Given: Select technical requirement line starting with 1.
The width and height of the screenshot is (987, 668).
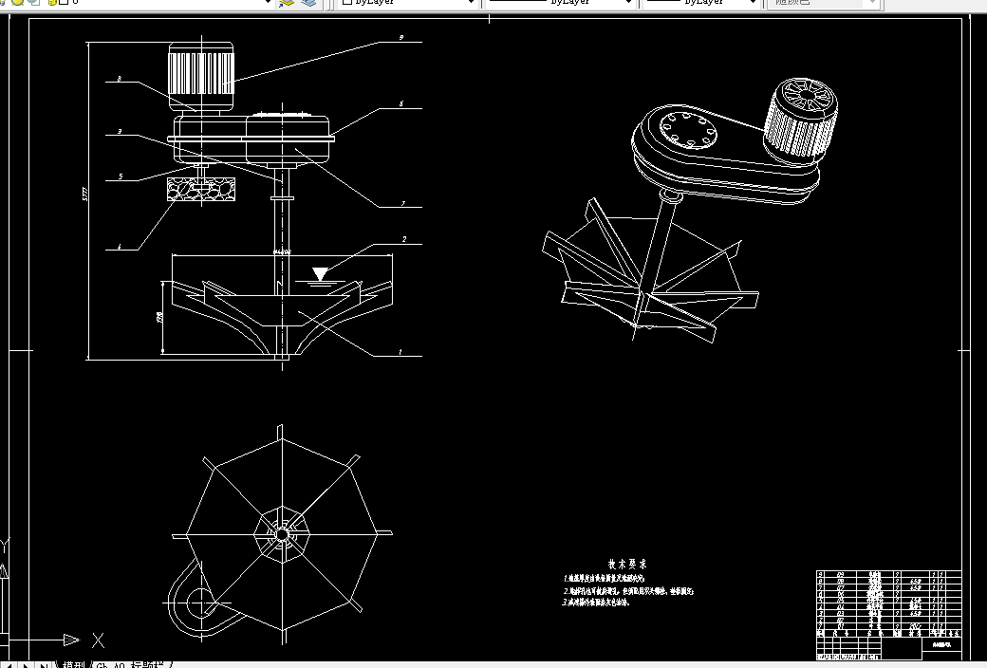Looking at the screenshot, I should click(605, 578).
